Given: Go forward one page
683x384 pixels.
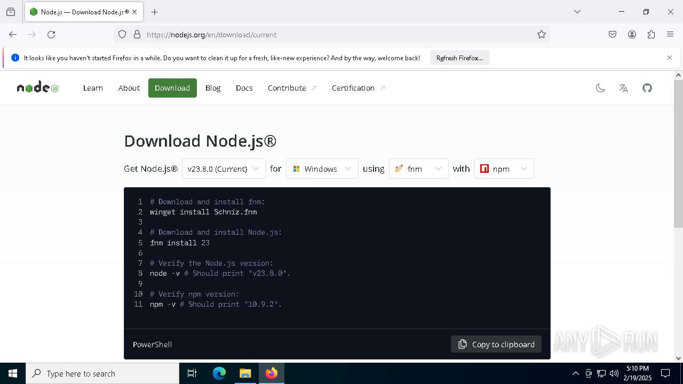Looking at the screenshot, I should click(32, 35).
